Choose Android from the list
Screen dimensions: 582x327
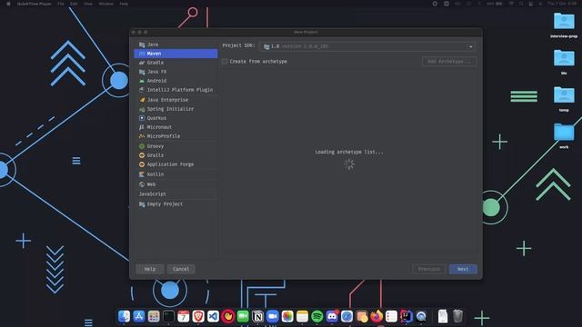click(x=176, y=81)
